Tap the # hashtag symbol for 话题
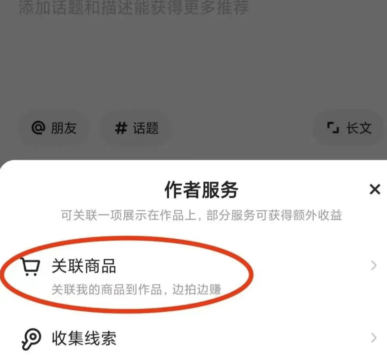This screenshot has height=355, width=387. 121,128
